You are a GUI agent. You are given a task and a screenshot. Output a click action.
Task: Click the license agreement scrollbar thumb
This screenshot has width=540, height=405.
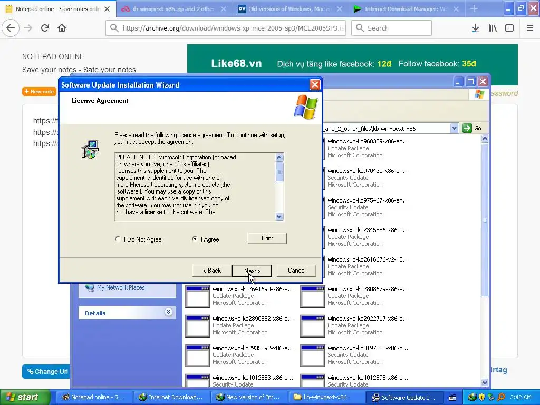(279, 172)
